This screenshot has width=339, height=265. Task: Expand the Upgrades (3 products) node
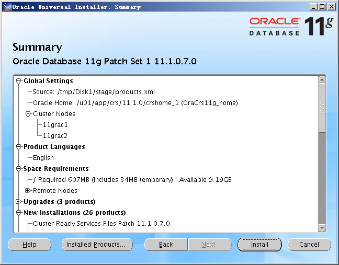pos(19,202)
